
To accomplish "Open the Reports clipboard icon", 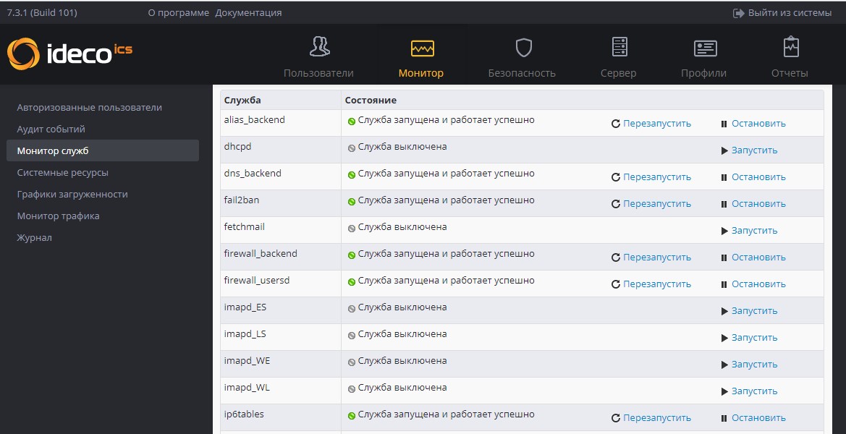I will tap(791, 47).
